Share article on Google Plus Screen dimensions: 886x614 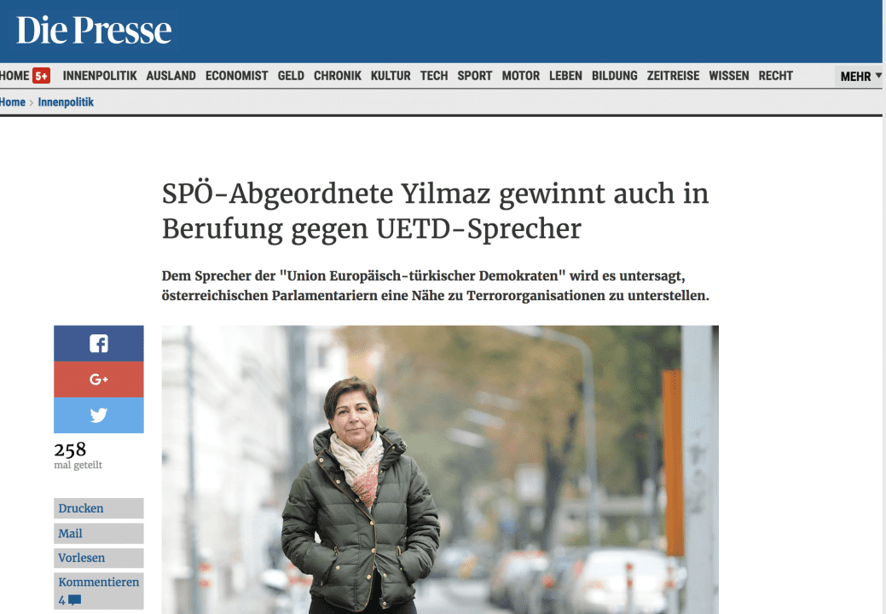point(98,379)
